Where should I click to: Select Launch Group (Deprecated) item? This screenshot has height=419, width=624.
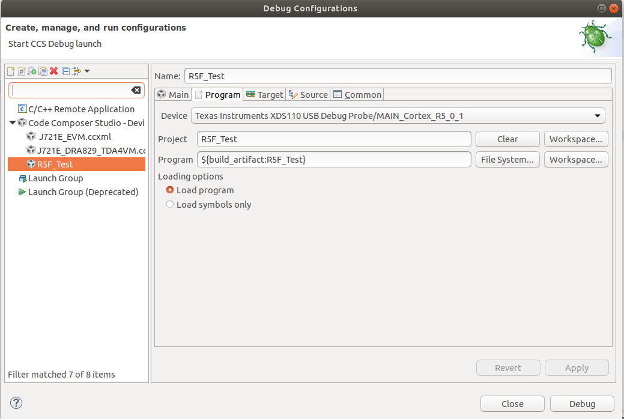click(x=83, y=192)
